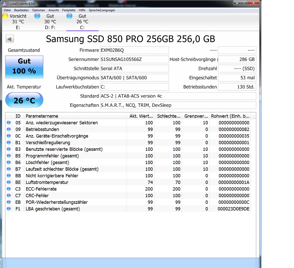Click the Schlechte... column header
This screenshot has height=268, width=294.
[x=168, y=116]
